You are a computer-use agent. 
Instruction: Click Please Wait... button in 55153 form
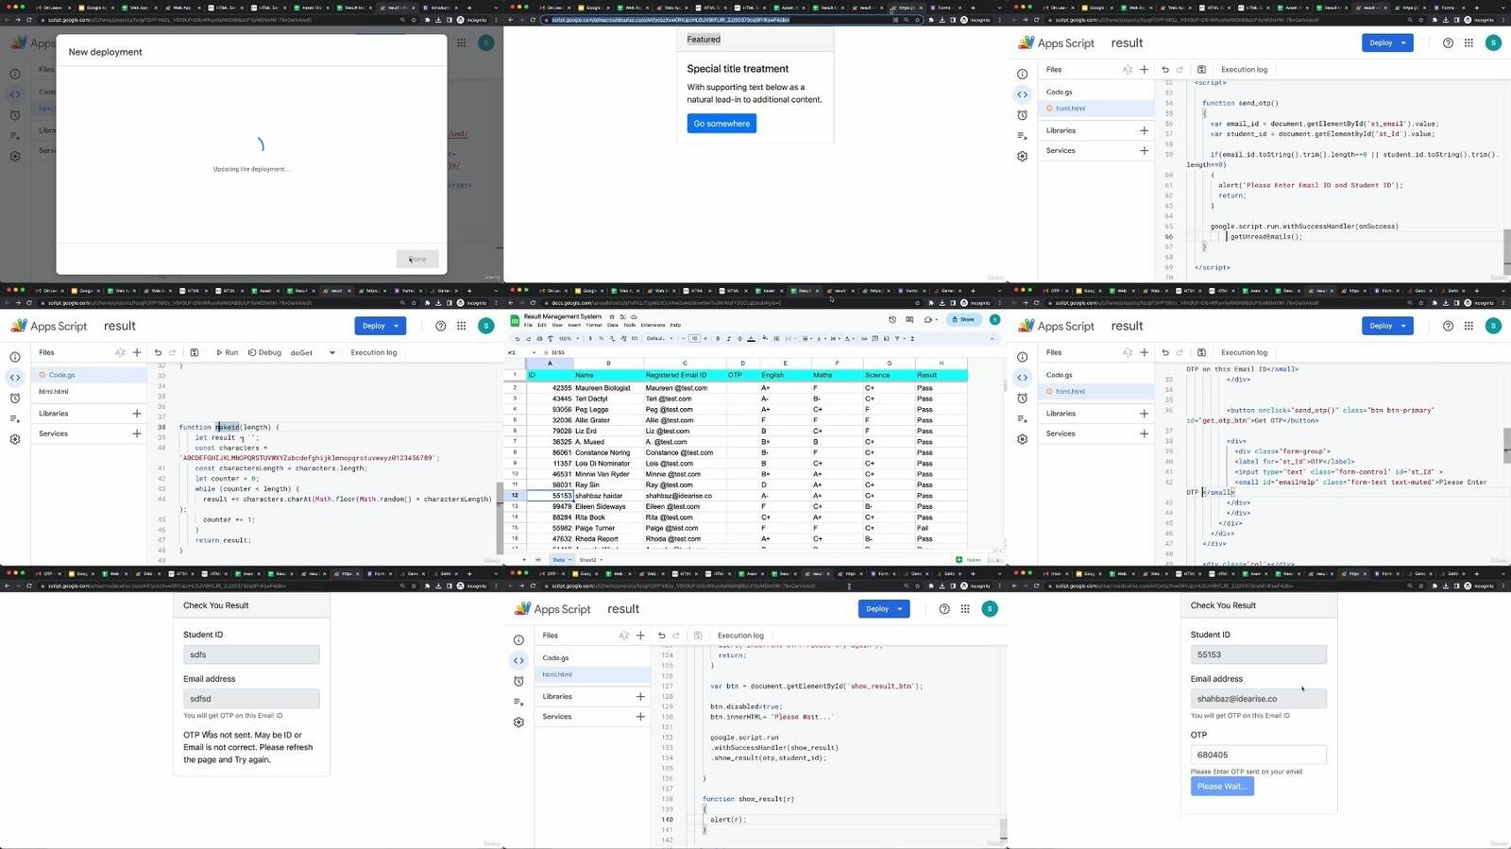(1222, 787)
